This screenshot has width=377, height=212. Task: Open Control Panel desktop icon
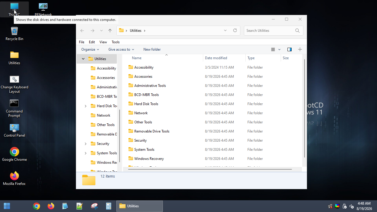point(14,130)
